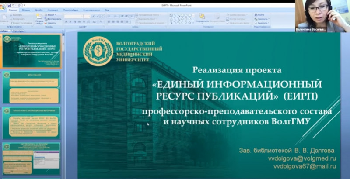Toggle italic formatting

coord(70,22)
